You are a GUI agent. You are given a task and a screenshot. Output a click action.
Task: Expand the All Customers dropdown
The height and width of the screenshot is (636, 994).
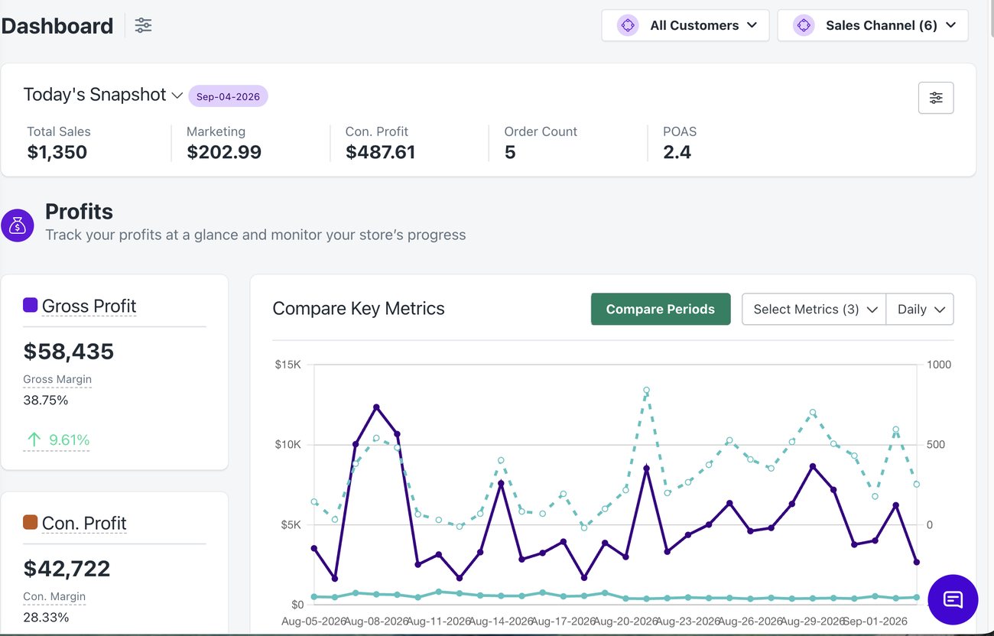coord(685,25)
